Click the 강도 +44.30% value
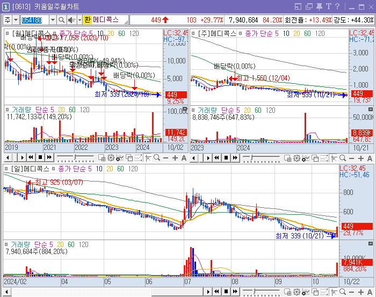This screenshot has width=376, height=297. pos(363,20)
